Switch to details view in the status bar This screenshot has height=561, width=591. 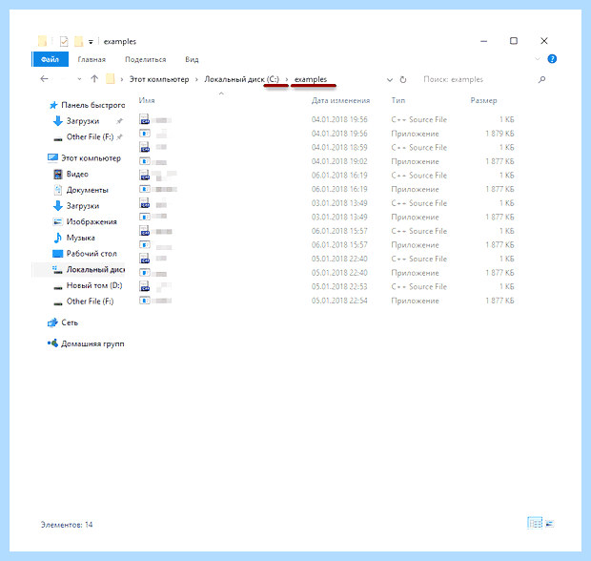535,523
